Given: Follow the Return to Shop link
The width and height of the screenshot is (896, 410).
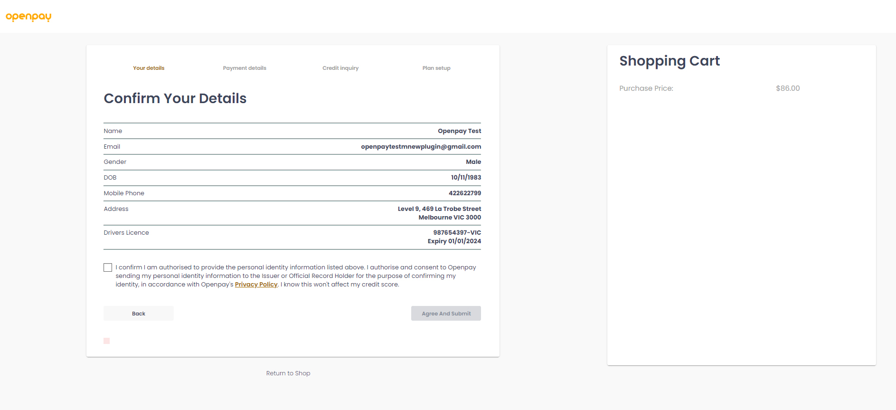Looking at the screenshot, I should point(288,373).
